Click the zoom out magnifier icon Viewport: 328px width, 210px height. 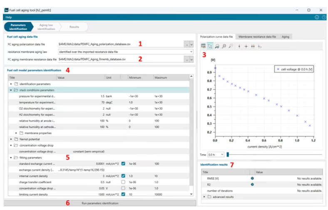tap(231, 46)
